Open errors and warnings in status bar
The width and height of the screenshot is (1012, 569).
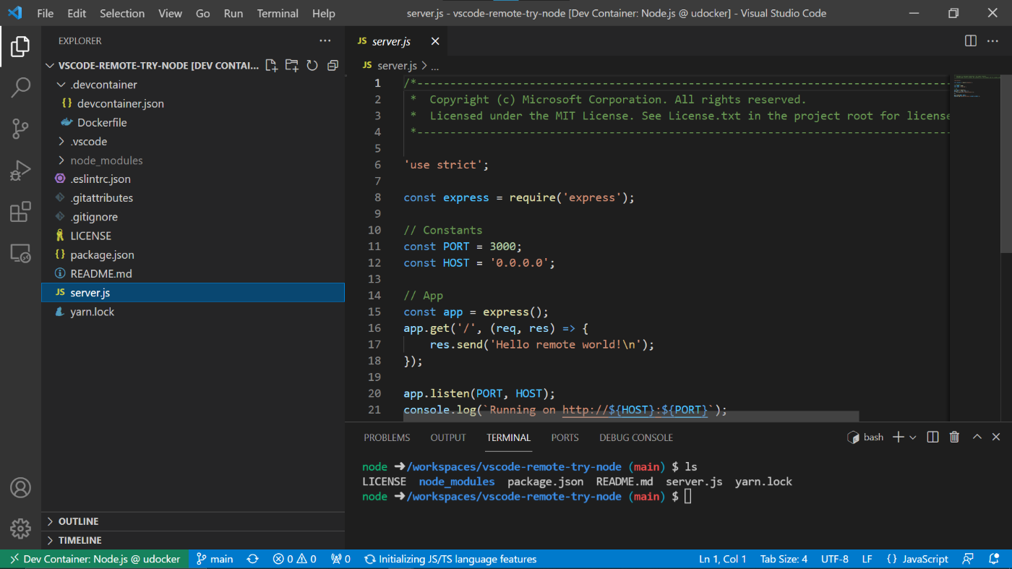pyautogui.click(x=294, y=559)
